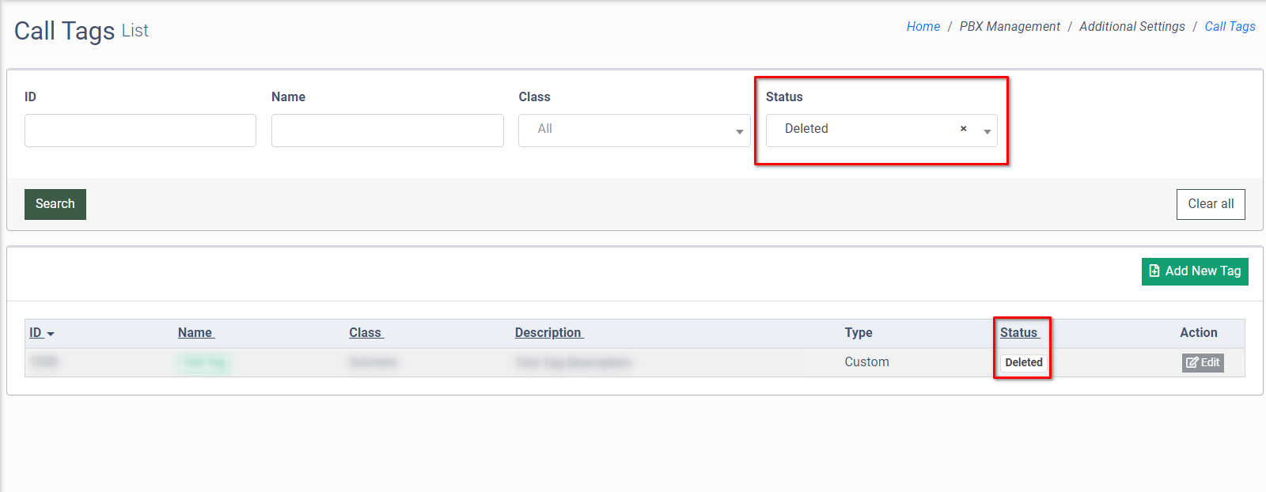Focus the ID filter input field
This screenshot has height=492, width=1266.
pos(140,131)
